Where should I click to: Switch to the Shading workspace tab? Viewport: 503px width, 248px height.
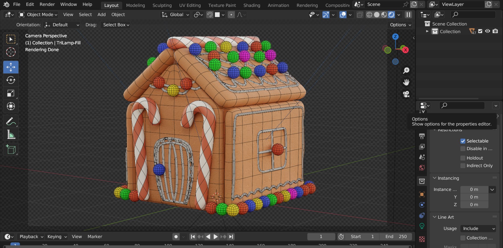[251, 5]
